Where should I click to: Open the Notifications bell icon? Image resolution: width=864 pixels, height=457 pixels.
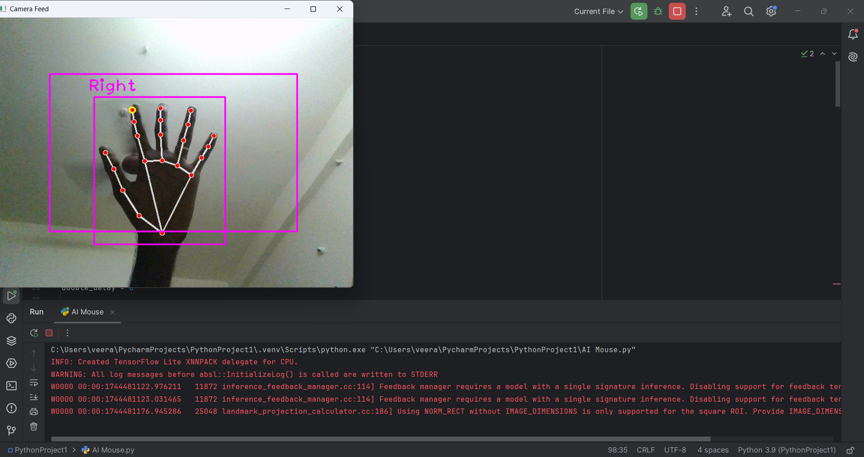pyautogui.click(x=853, y=34)
